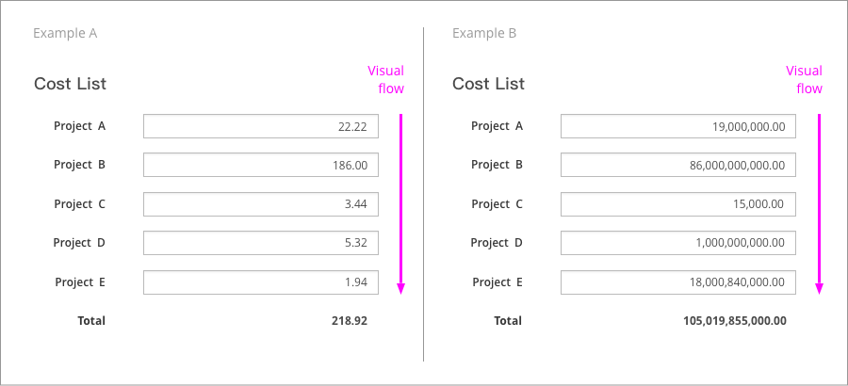Click the Visual flow arrow in Example B
848x386 pixels.
coord(820,203)
